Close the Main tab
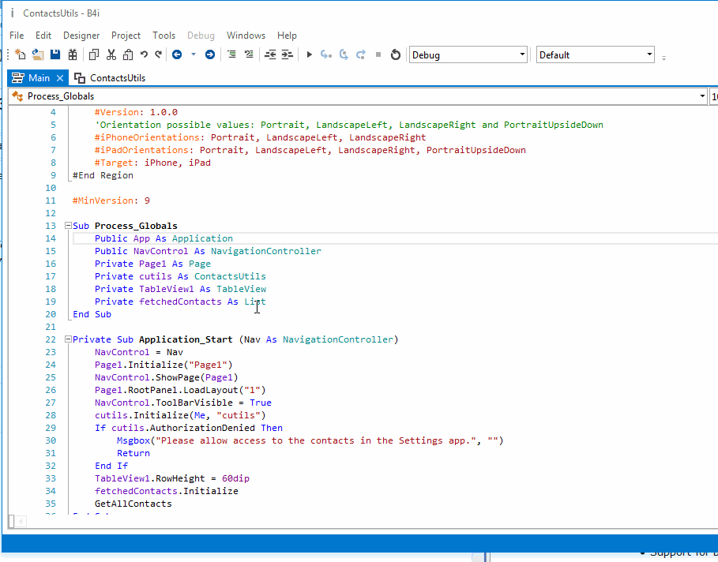 (x=61, y=78)
